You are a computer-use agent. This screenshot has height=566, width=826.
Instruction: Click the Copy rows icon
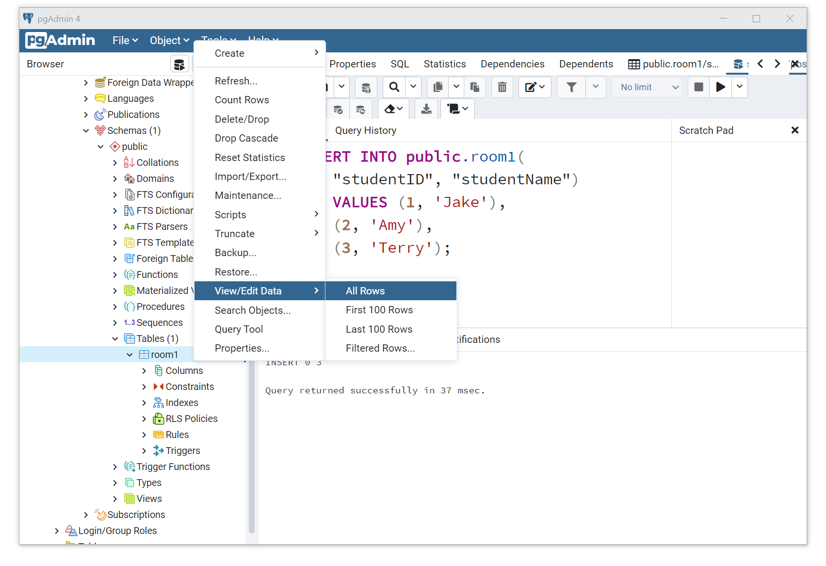(438, 87)
